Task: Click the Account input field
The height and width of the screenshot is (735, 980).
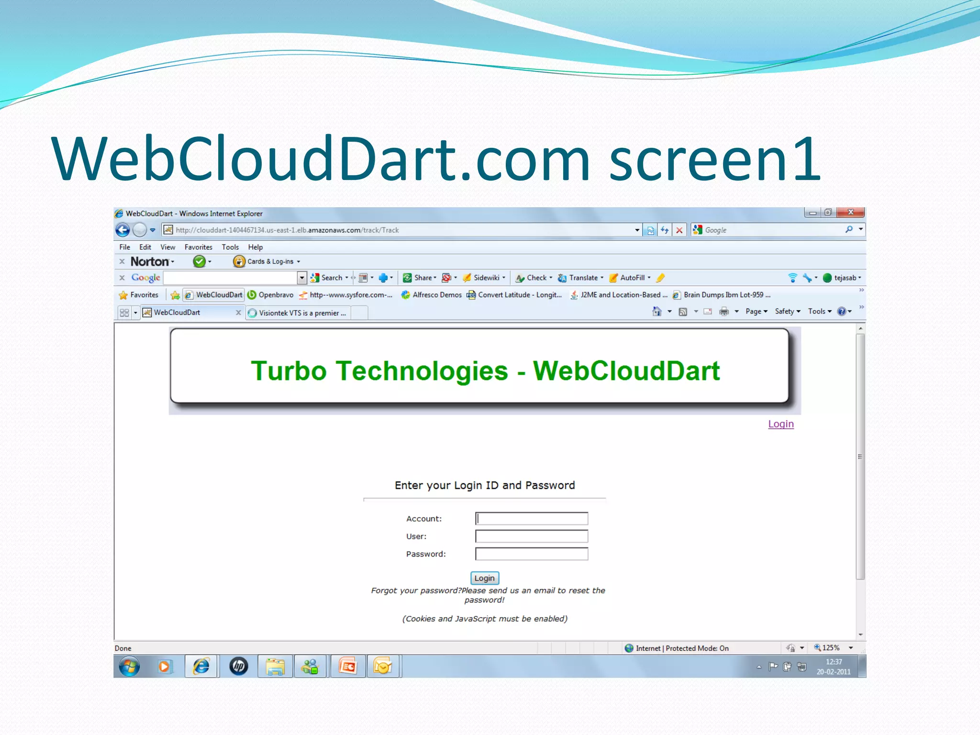Action: [x=532, y=519]
